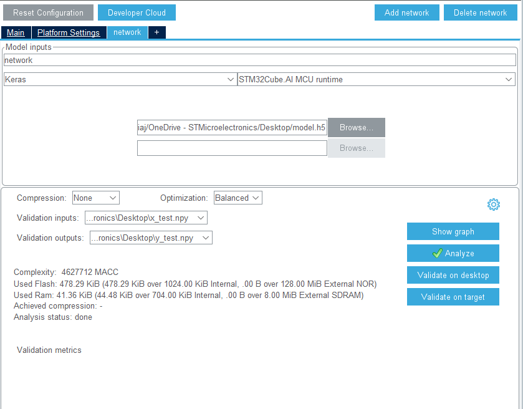Open the Validation inputs x_test.npy dropdown

click(146, 218)
